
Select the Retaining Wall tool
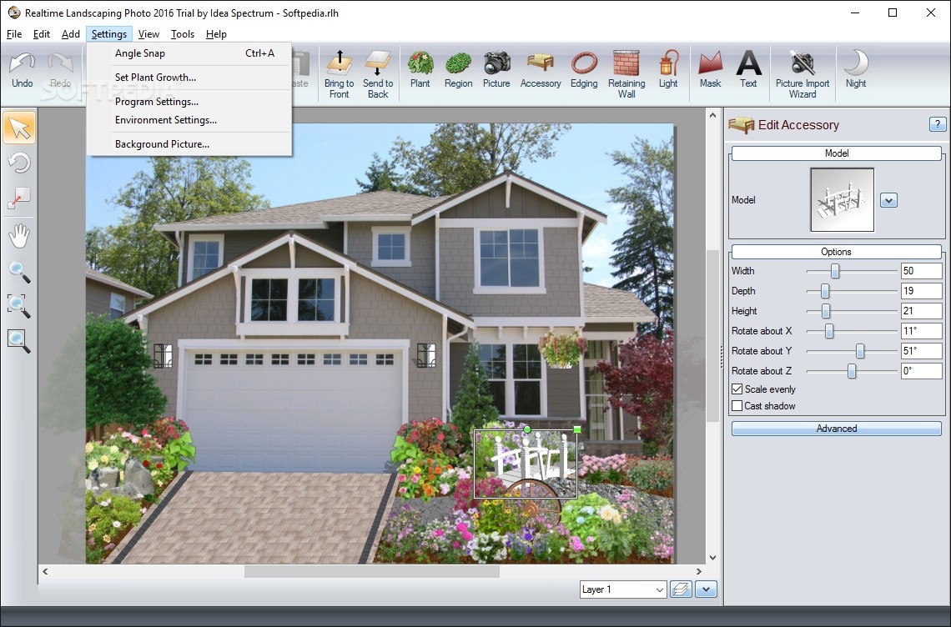pyautogui.click(x=626, y=74)
